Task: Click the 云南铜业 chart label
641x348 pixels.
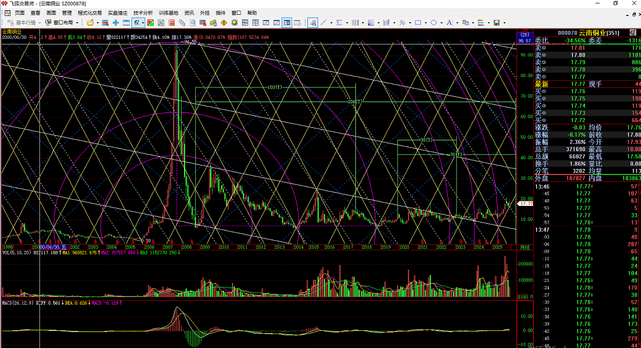Action: [12, 32]
